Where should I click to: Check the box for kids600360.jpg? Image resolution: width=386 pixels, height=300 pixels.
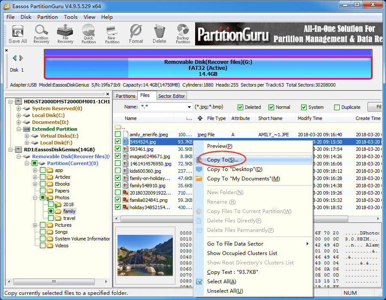point(118,171)
